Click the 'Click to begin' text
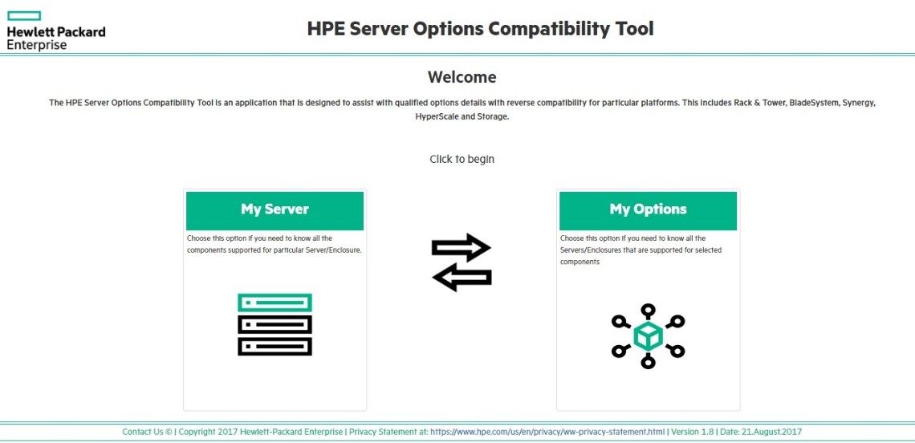 click(462, 159)
